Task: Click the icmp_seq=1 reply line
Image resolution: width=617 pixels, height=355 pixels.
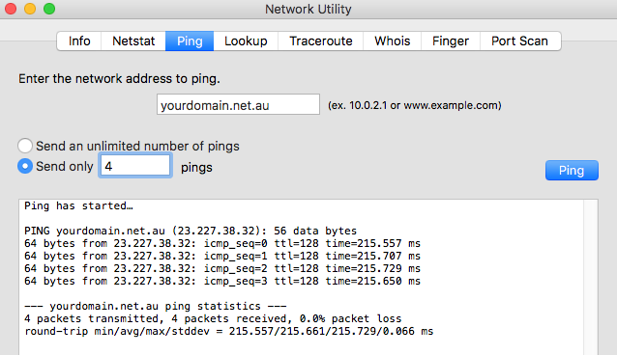Action: click(x=222, y=256)
